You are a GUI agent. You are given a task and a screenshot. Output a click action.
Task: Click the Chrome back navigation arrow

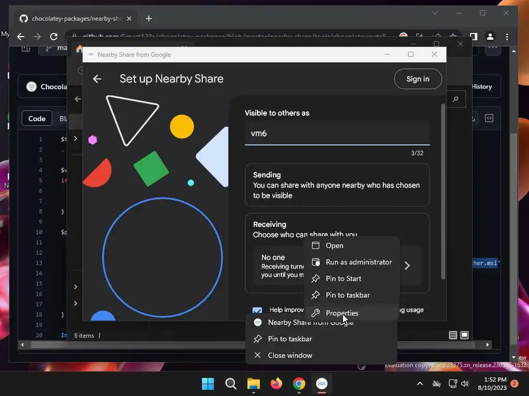(x=21, y=37)
